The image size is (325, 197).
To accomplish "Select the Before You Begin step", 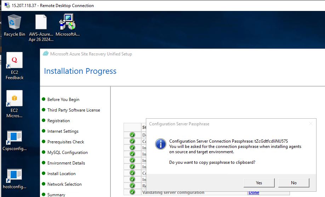I will (63, 100).
